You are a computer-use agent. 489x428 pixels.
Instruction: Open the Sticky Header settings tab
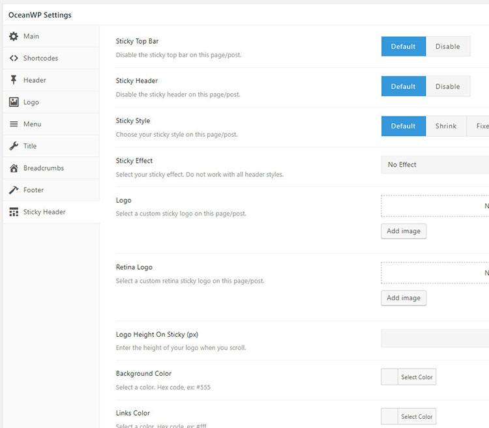(44, 212)
